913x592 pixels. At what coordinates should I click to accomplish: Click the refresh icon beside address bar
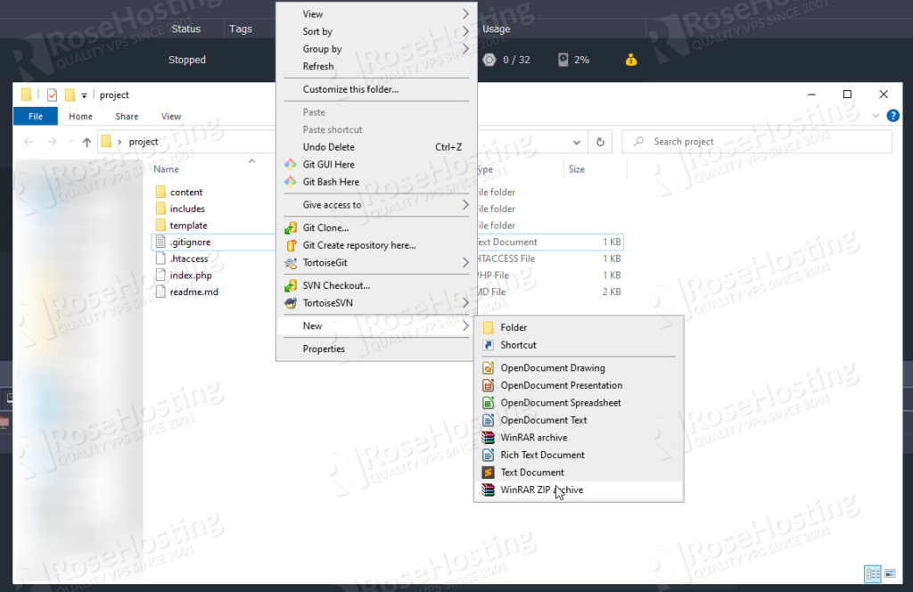pos(600,142)
